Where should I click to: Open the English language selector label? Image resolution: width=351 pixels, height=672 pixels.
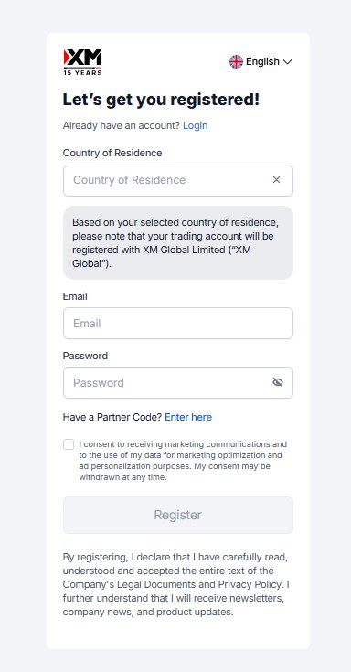coord(262,62)
